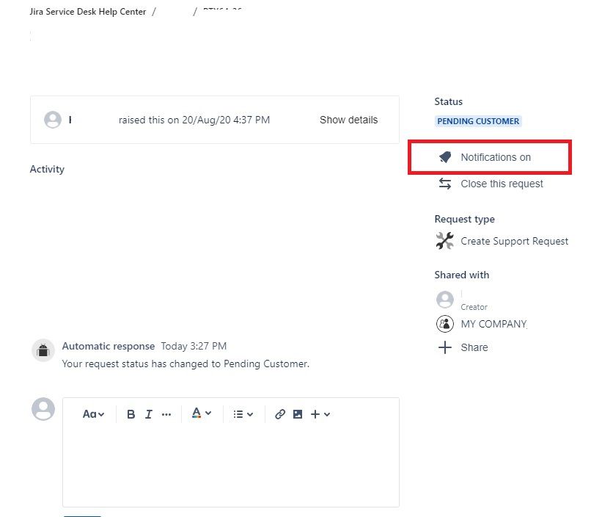
Task: Open the text color picker dropdown
Action: point(202,413)
